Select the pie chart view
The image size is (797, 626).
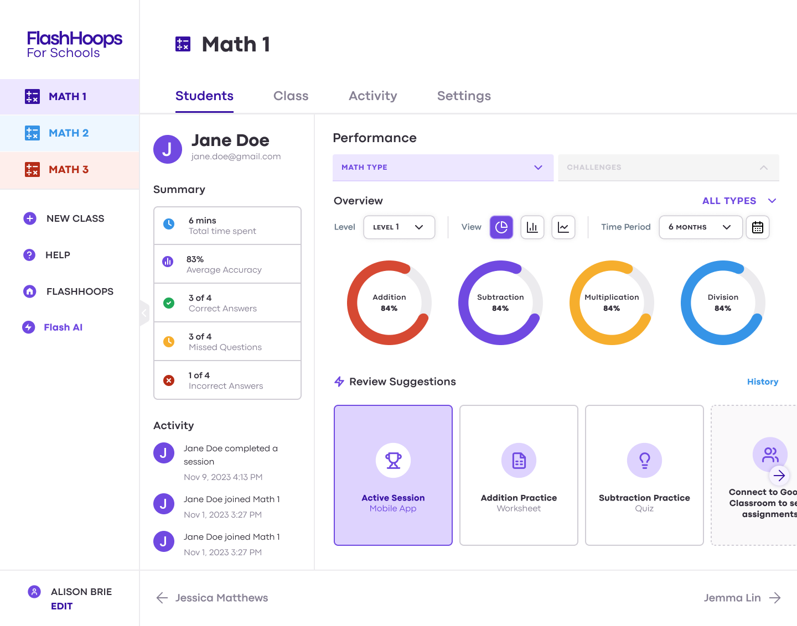pyautogui.click(x=501, y=227)
